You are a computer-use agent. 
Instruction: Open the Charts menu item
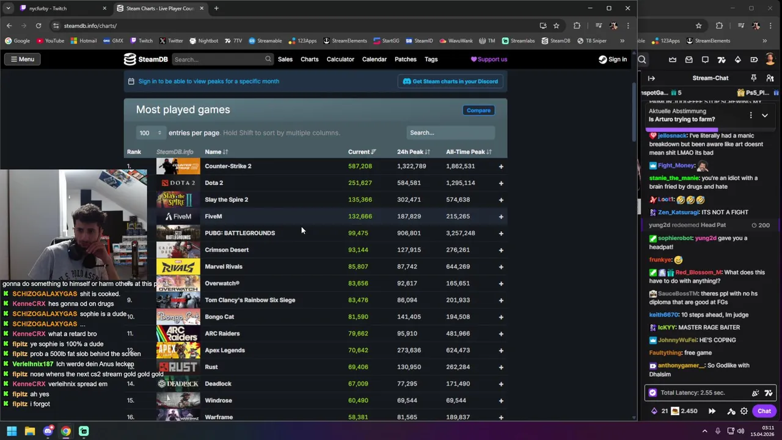point(309,59)
